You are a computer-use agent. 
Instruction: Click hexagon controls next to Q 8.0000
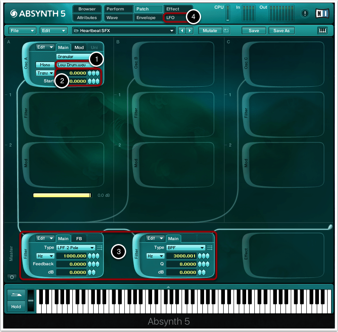click(x=204, y=264)
